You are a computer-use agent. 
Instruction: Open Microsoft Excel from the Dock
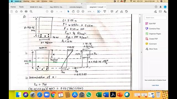click(99, 95)
